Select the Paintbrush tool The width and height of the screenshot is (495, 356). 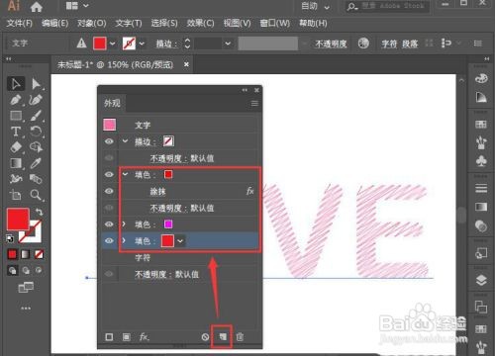click(36, 116)
